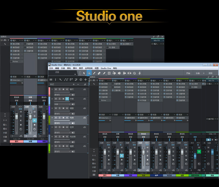219x187 pixels.
Task: Select the Arrow tool in the toolbar
Action: [x=84, y=73]
